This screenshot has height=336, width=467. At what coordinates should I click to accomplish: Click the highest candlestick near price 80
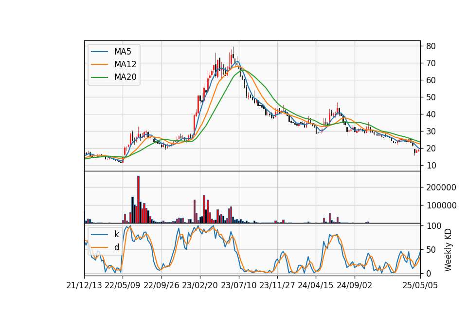(x=233, y=54)
